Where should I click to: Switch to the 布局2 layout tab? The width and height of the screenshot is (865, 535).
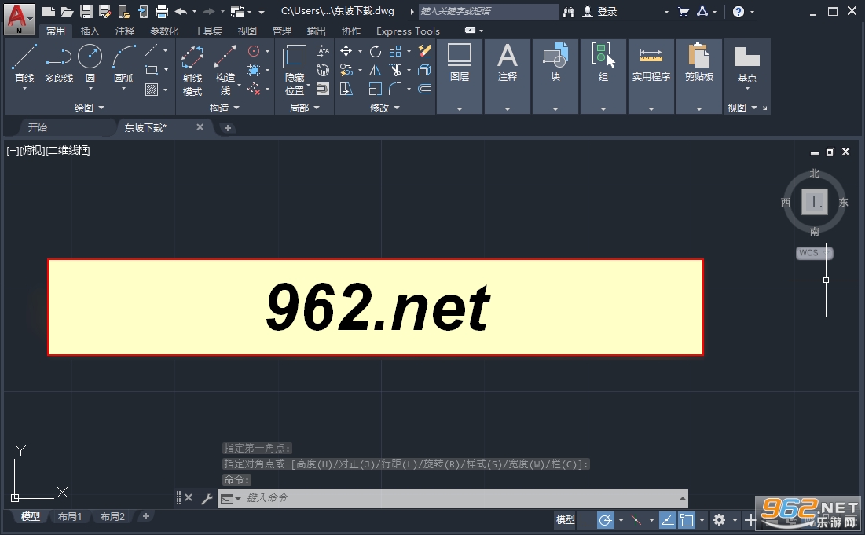click(x=112, y=516)
